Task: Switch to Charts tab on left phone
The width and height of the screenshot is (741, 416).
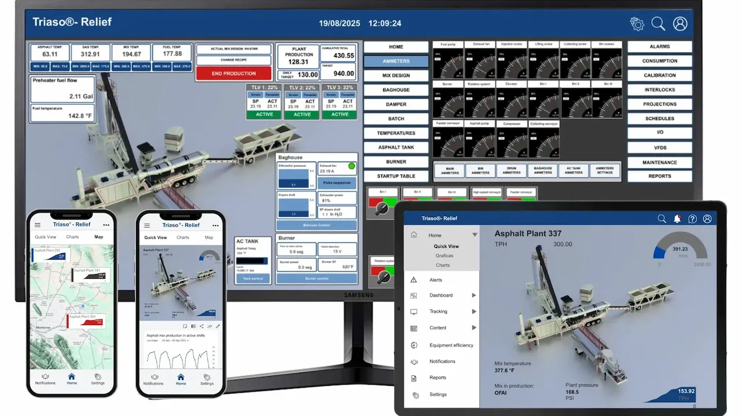Action: click(72, 237)
